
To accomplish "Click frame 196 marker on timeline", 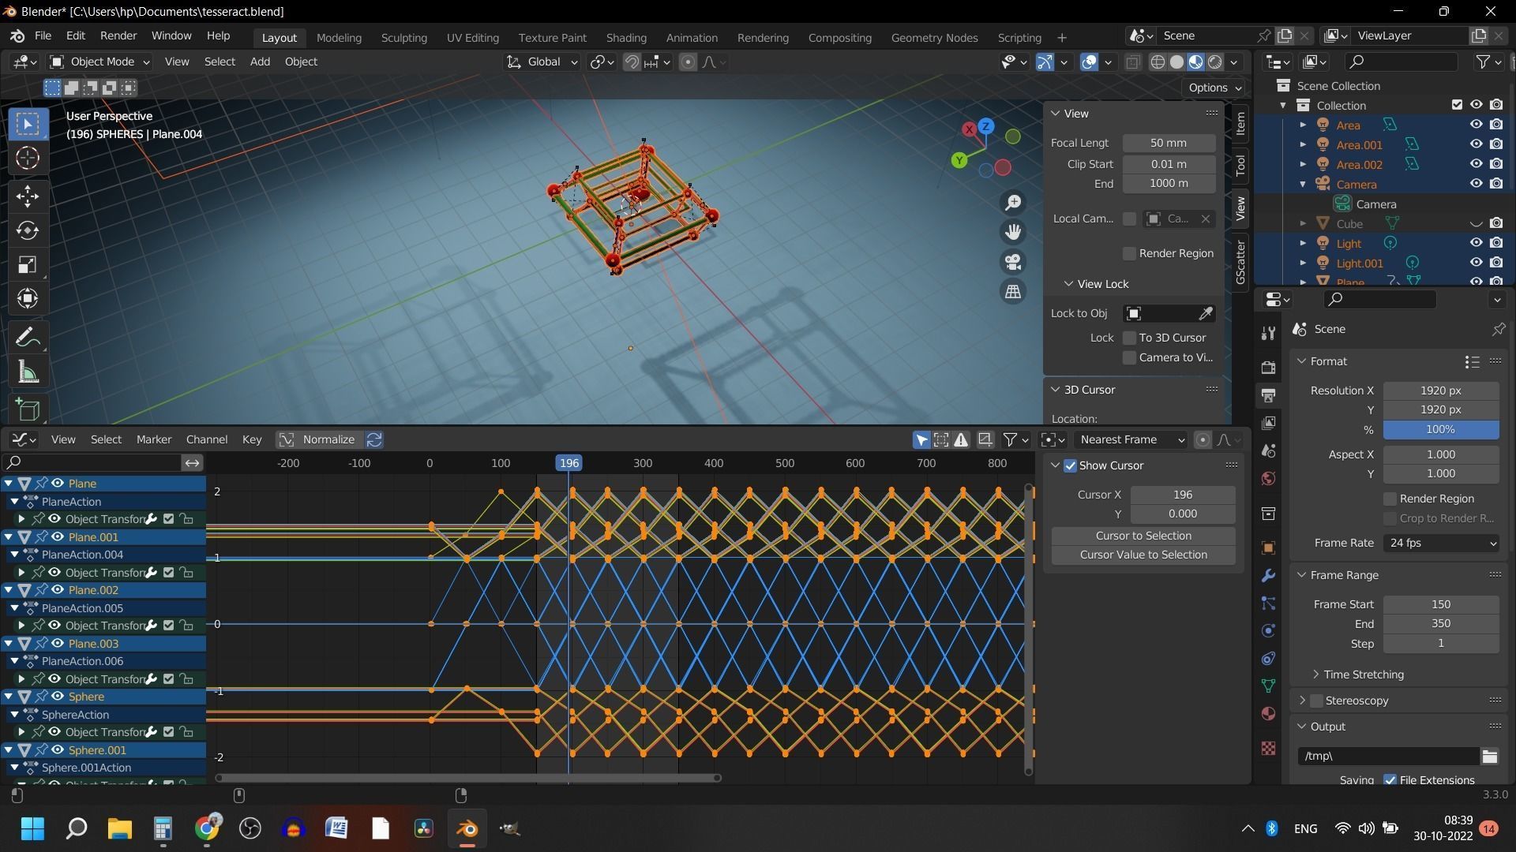I will point(568,463).
